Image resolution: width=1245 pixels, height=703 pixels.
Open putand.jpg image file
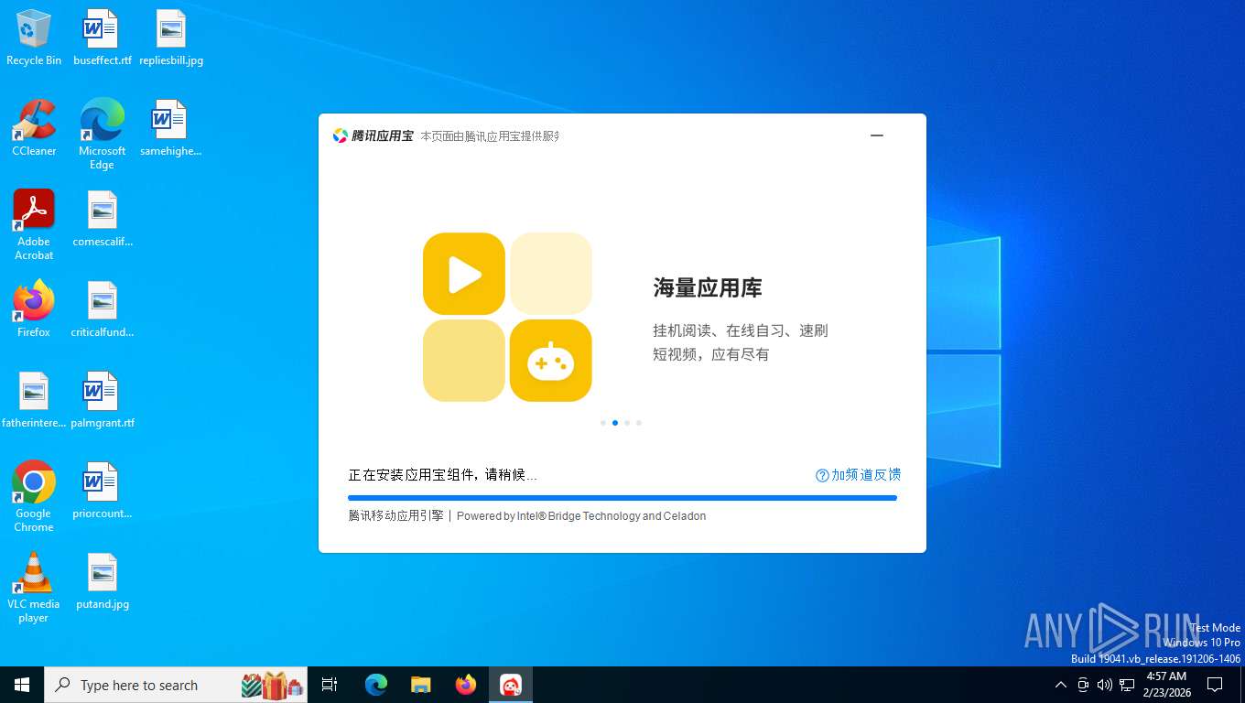pyautogui.click(x=102, y=581)
